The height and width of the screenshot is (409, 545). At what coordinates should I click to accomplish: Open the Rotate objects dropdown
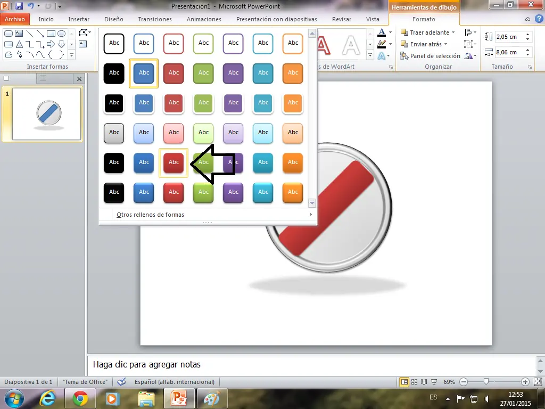(470, 55)
